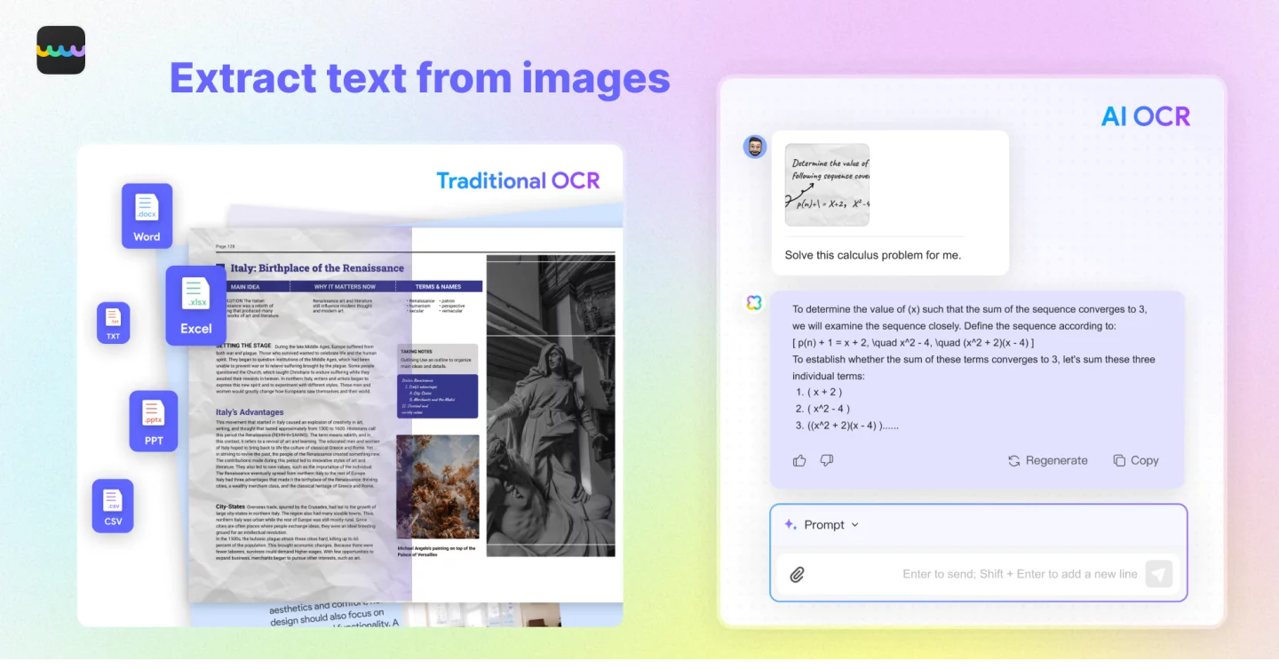Select the Word .docx file icon

(x=147, y=216)
